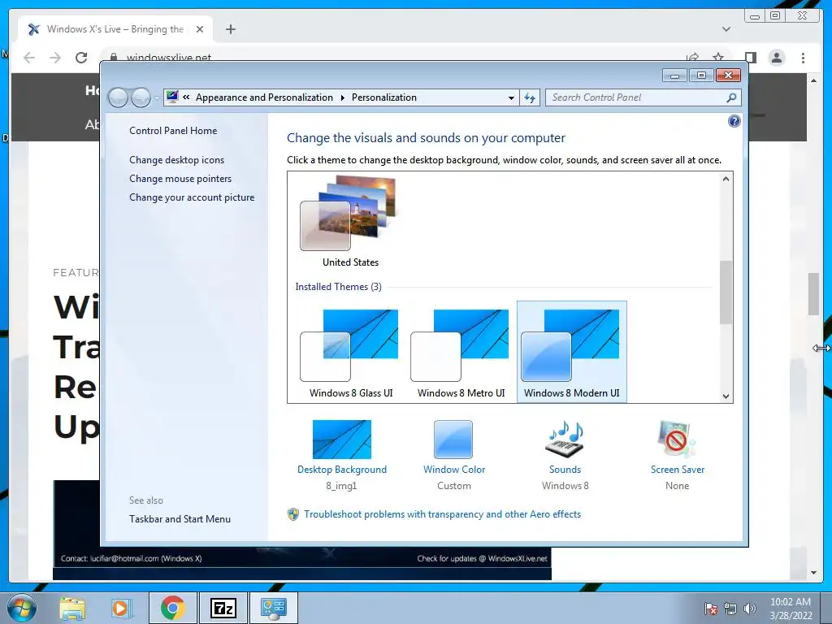Image resolution: width=832 pixels, height=624 pixels.
Task: Expand the address bar history dropdown
Action: pos(511,97)
